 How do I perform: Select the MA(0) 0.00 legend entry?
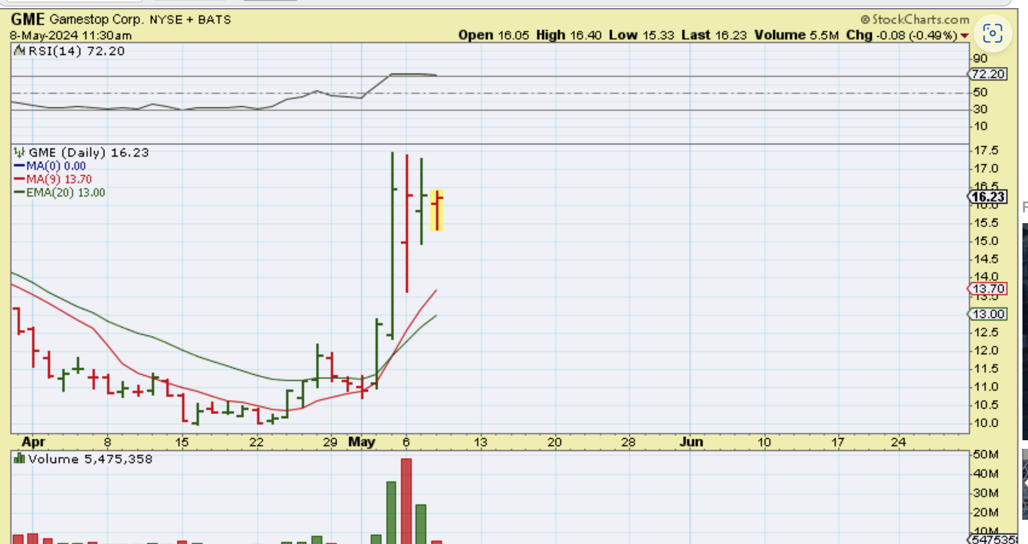55,166
